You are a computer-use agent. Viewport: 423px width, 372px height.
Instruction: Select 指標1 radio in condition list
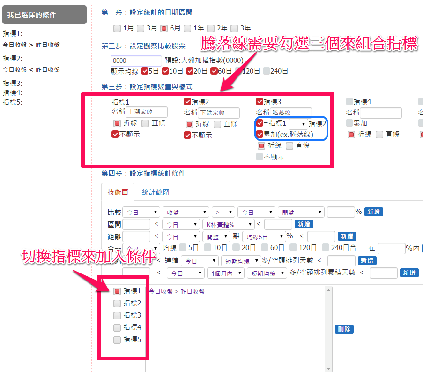click(x=117, y=291)
